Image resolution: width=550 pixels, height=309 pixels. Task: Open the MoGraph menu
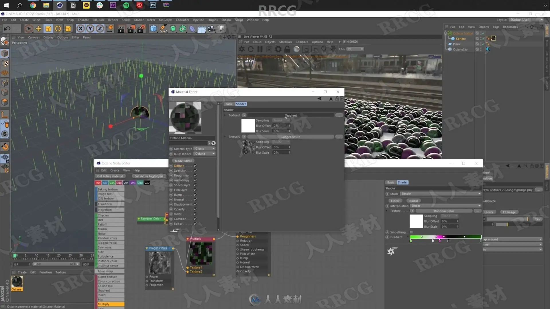coord(165,20)
